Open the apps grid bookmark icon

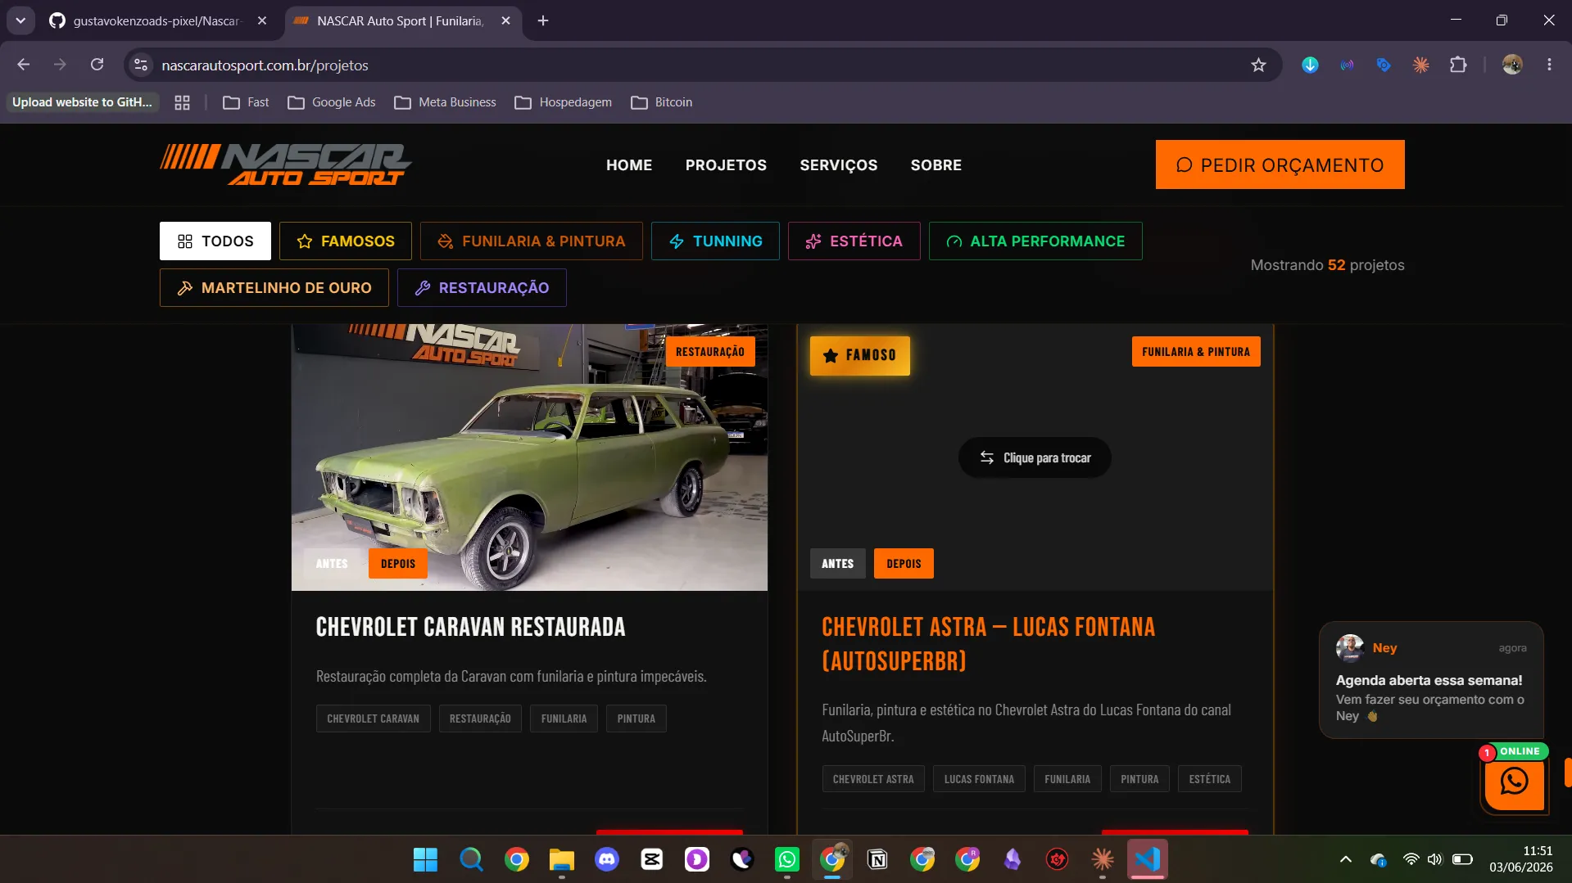coord(182,102)
